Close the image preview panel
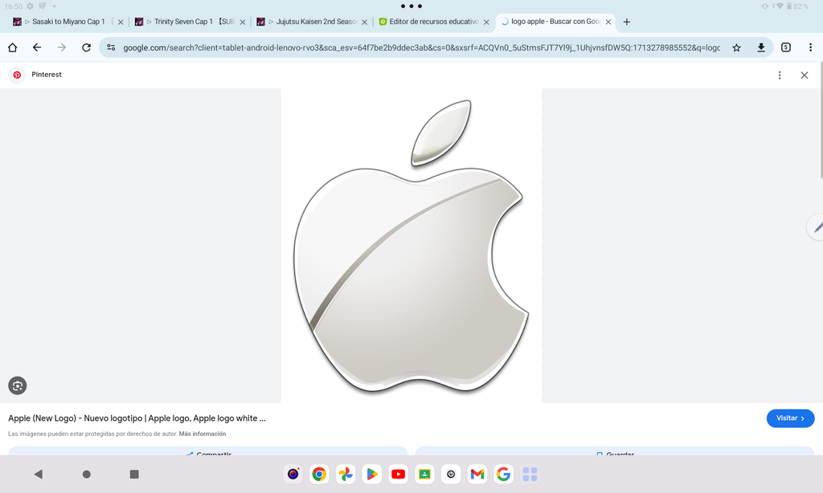823x493 pixels. [x=804, y=75]
